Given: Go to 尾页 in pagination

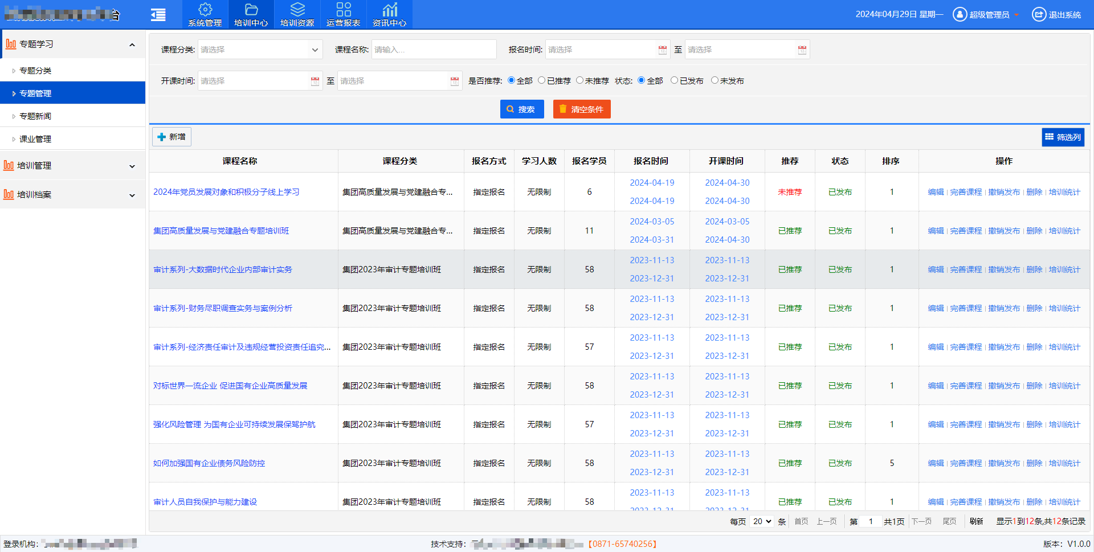Looking at the screenshot, I should (x=949, y=521).
